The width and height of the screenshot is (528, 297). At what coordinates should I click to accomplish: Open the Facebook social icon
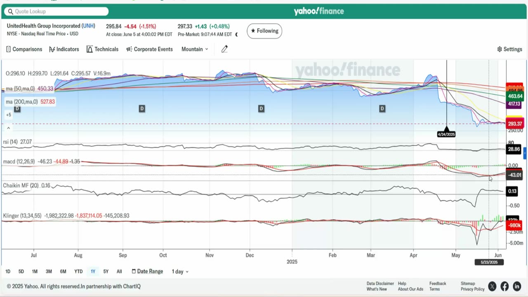click(504, 286)
